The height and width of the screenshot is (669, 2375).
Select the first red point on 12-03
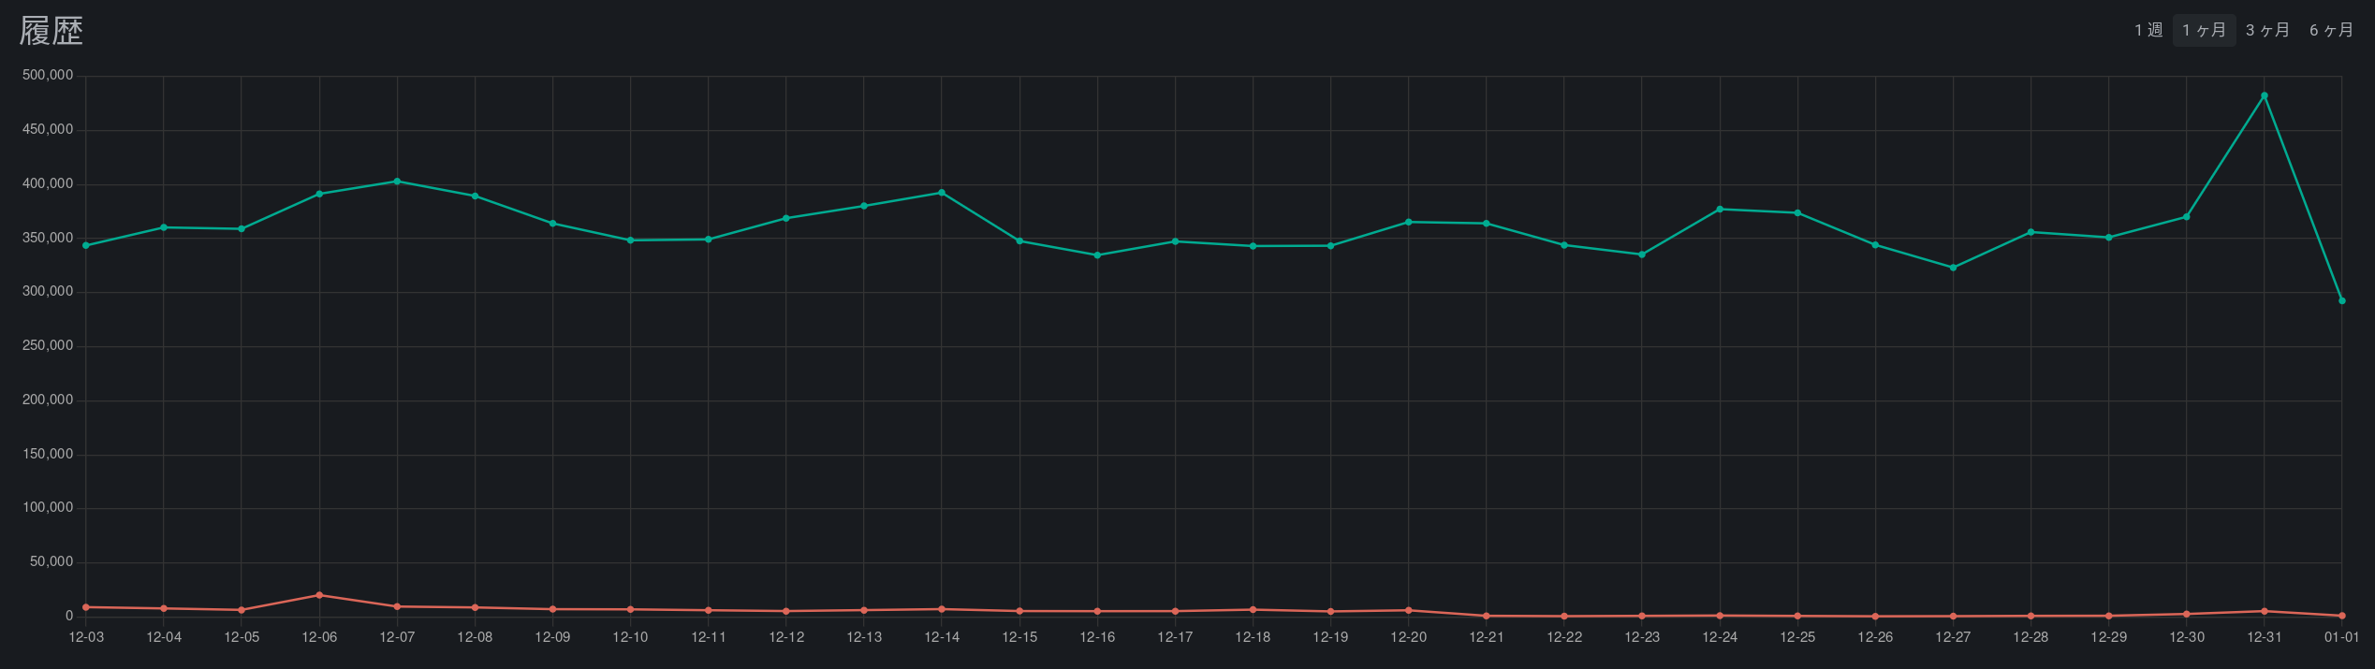[86, 607]
